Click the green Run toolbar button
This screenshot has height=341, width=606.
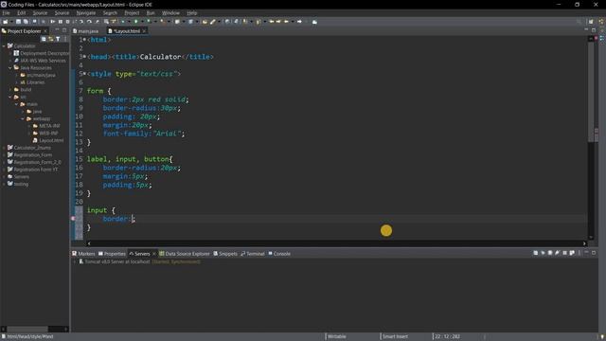136,22
